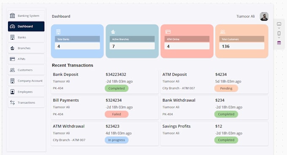Click the Banking System bank icon
This screenshot has width=287, height=155.
pyautogui.click(x=12, y=16)
